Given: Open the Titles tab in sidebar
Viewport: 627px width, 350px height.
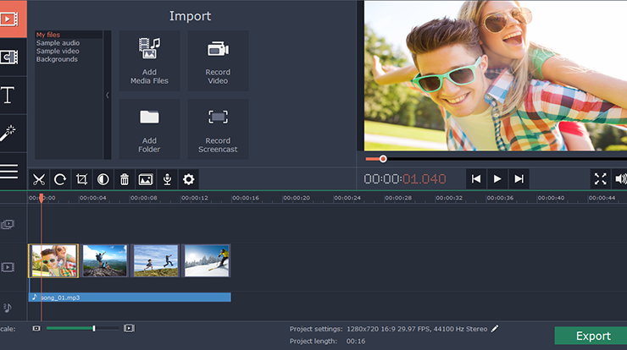Looking at the screenshot, I should [x=10, y=95].
